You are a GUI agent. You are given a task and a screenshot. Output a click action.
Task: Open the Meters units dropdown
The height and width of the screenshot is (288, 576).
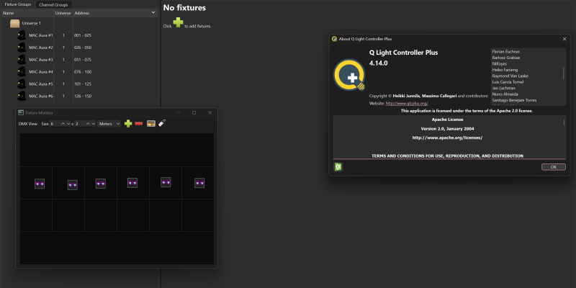[109, 124]
